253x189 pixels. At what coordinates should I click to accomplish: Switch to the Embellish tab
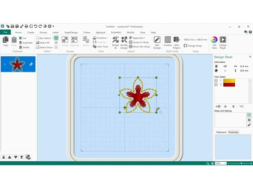(x=116, y=32)
